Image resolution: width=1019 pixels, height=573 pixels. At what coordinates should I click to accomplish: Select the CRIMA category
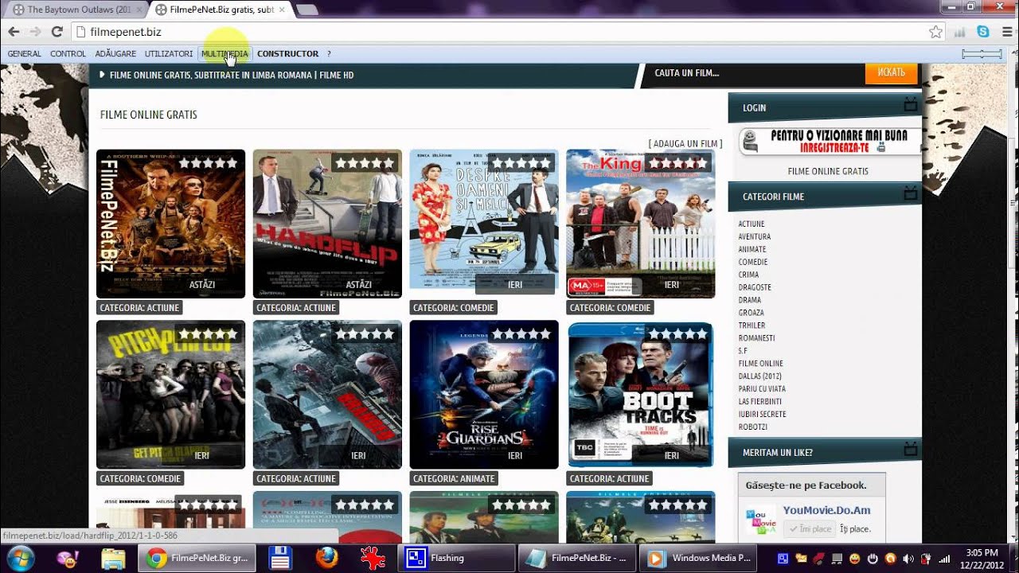point(748,275)
